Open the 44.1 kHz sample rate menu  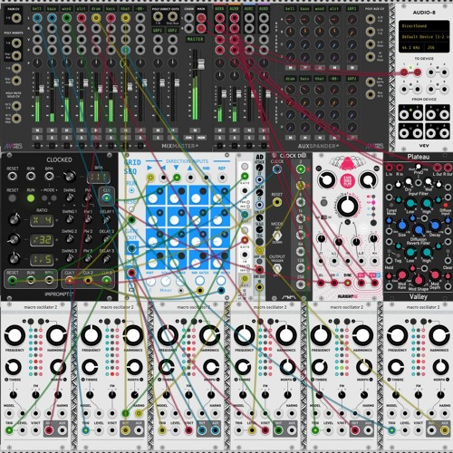click(411, 48)
